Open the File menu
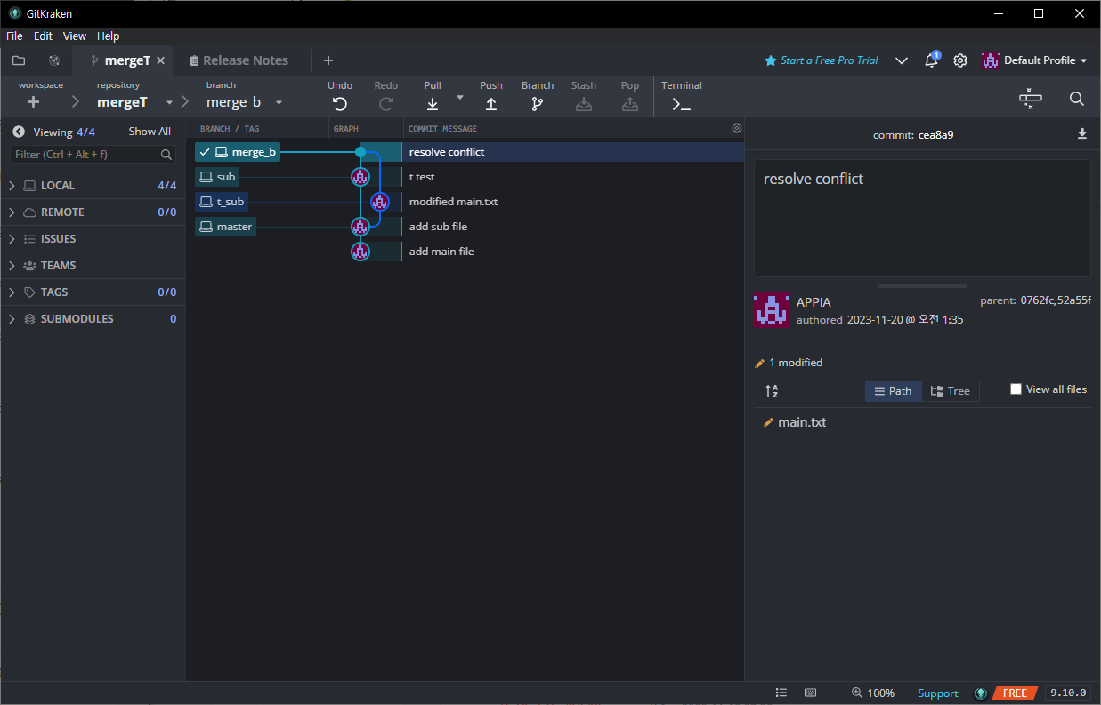This screenshot has height=705, width=1101. [14, 36]
